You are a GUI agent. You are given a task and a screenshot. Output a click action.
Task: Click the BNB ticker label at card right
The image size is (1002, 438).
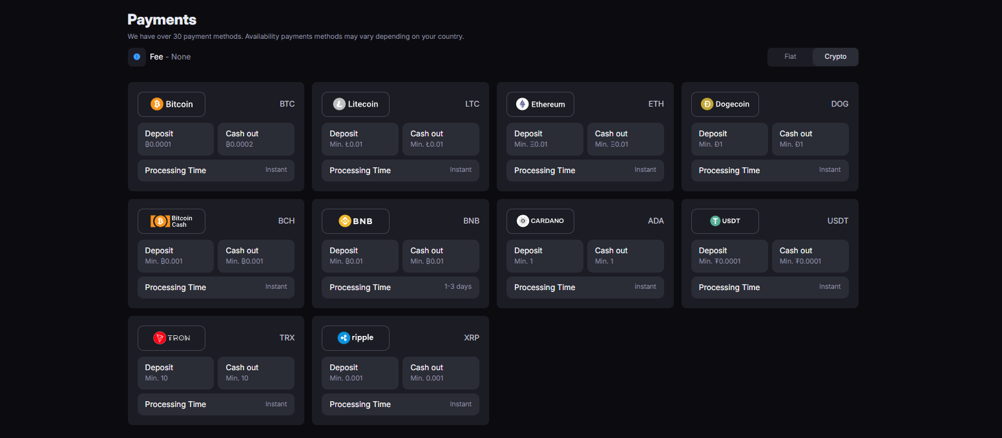[x=471, y=221]
